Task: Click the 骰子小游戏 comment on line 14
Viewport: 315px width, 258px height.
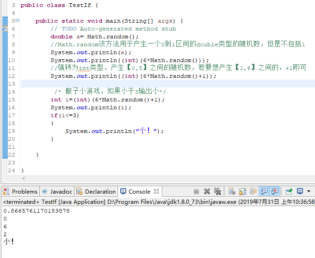Action: pos(110,91)
